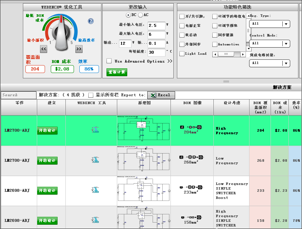
Task: Toggle the 外部同步 filter checkbox
Action: 182,44
